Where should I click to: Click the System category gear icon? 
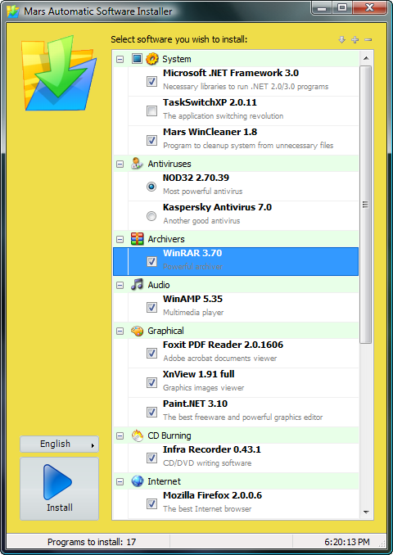(152, 59)
